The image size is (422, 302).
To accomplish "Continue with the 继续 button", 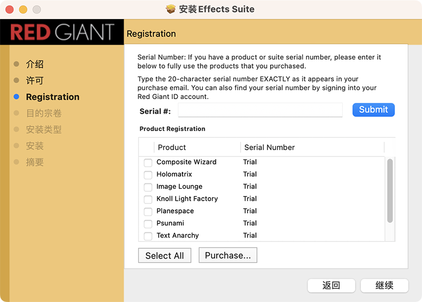I will [x=385, y=286].
